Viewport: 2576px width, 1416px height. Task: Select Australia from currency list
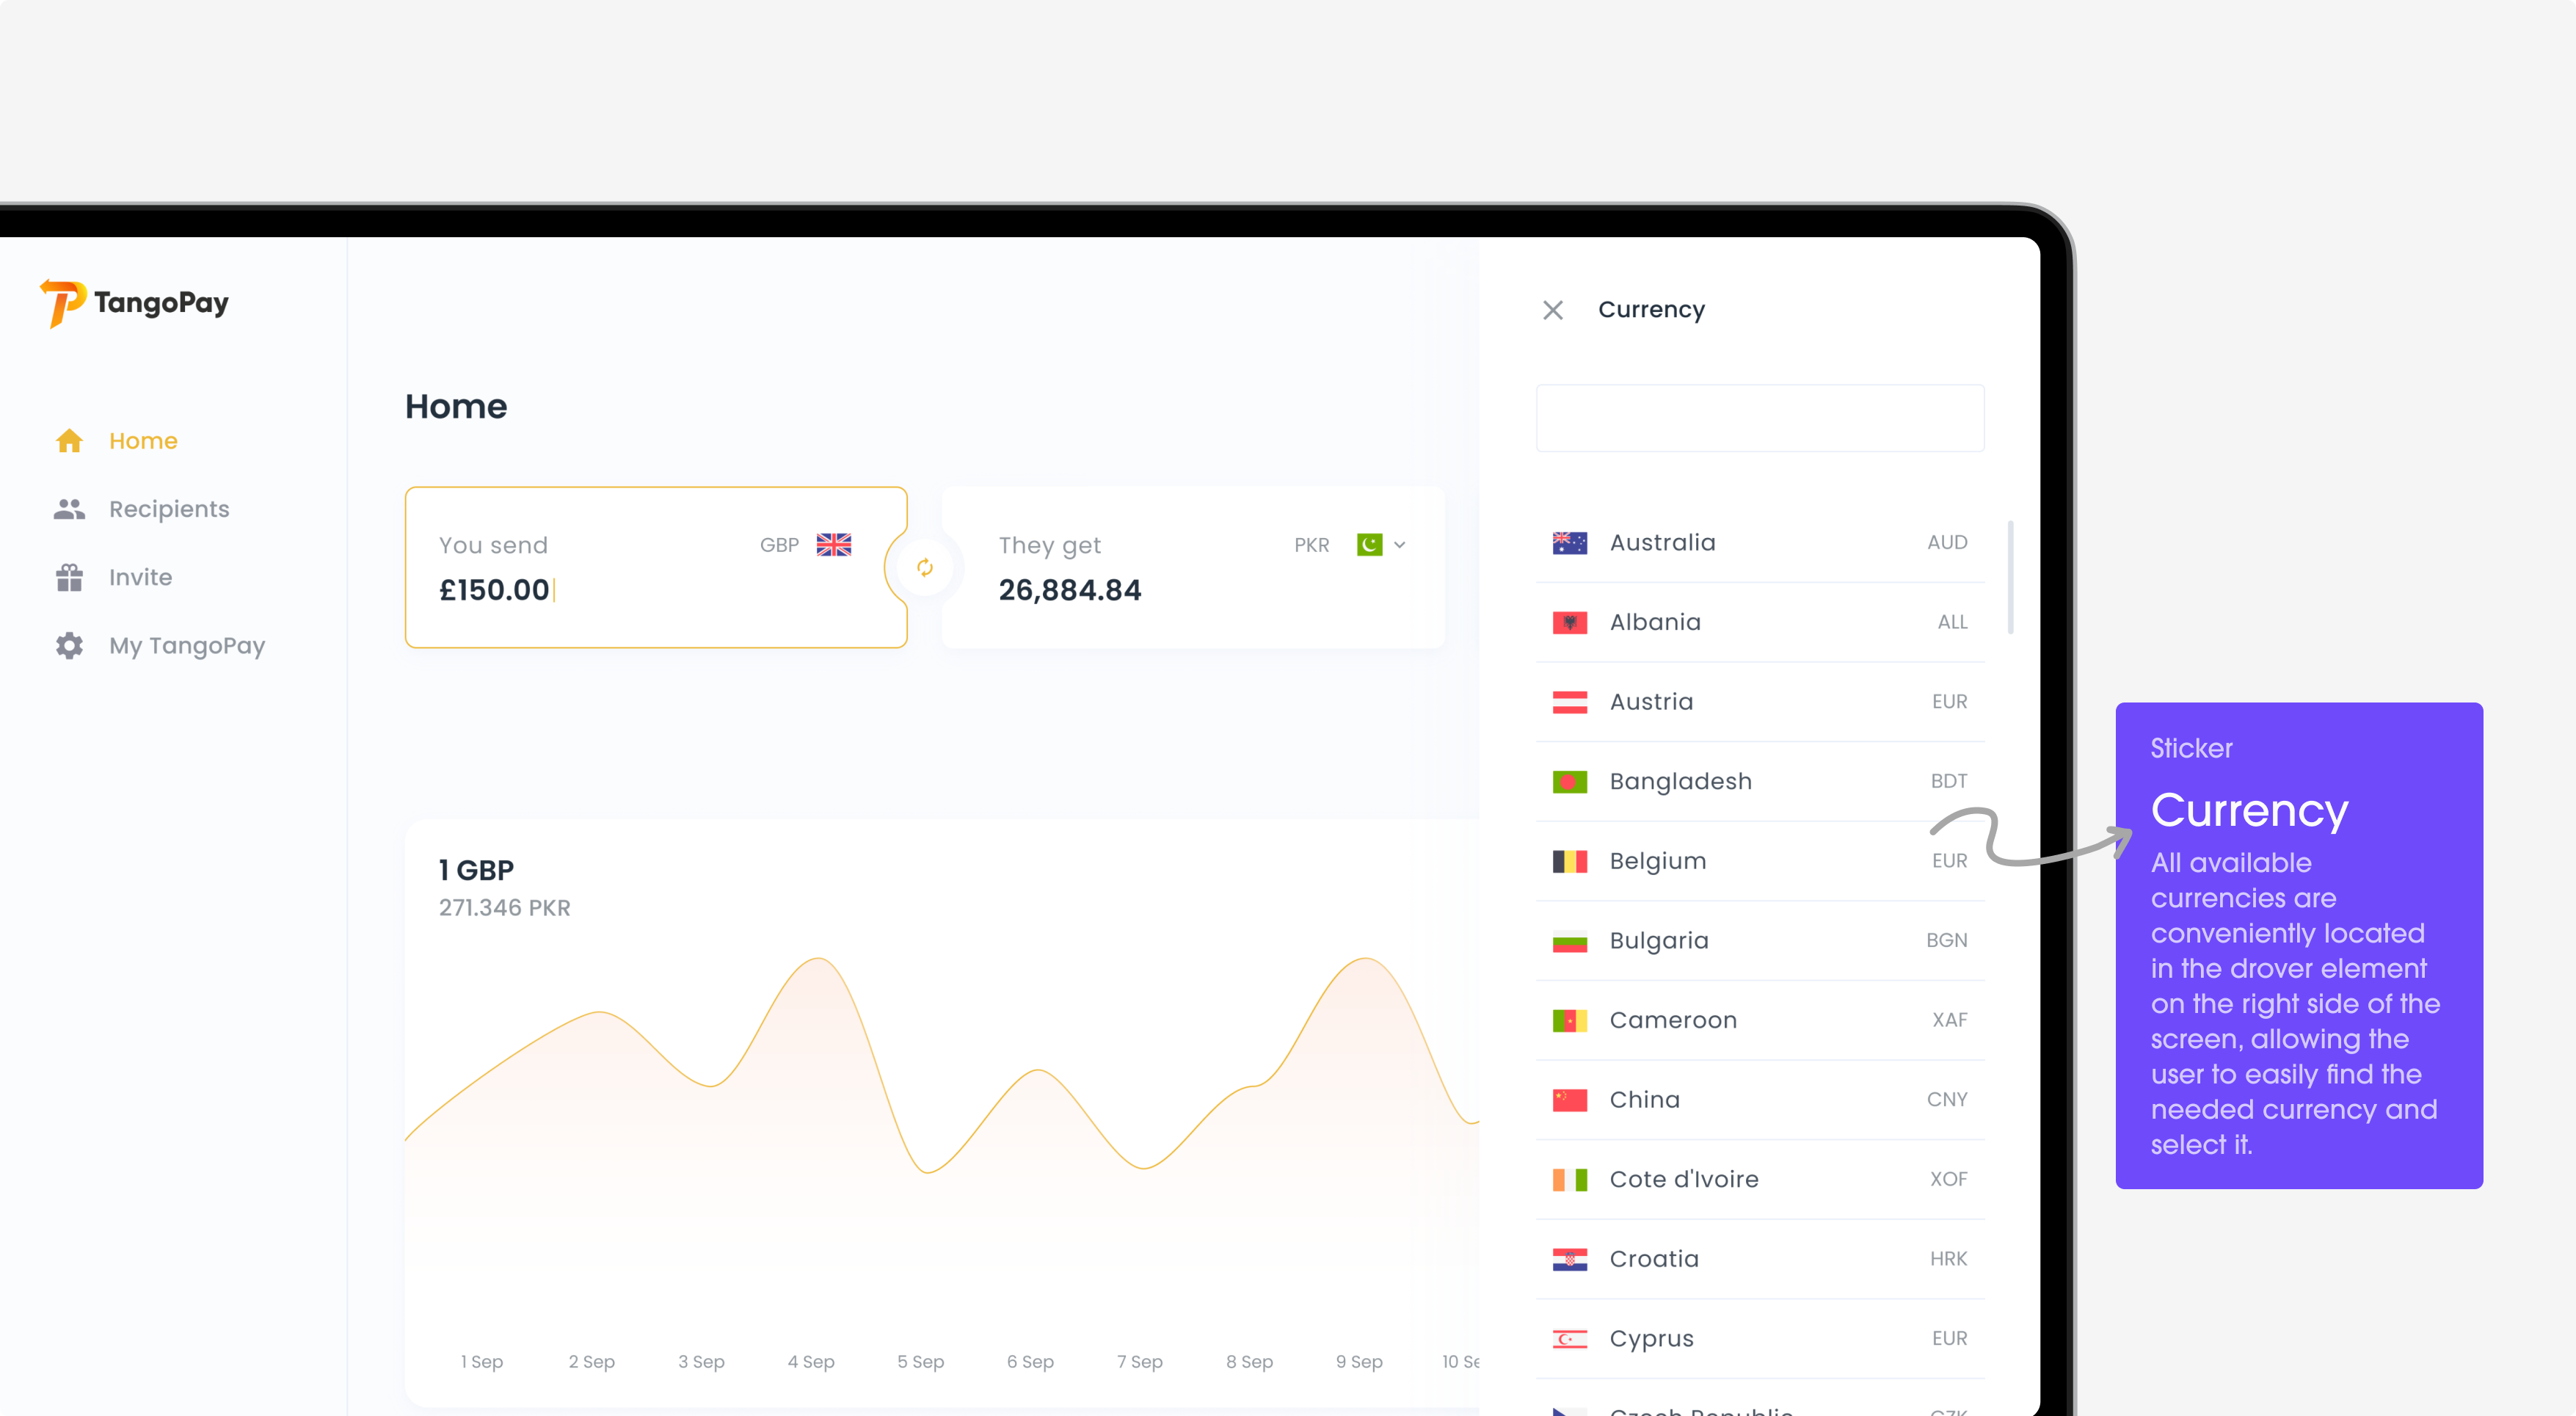pos(1760,542)
